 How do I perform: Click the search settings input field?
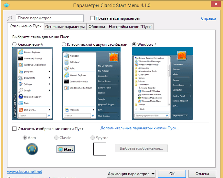[50, 18]
